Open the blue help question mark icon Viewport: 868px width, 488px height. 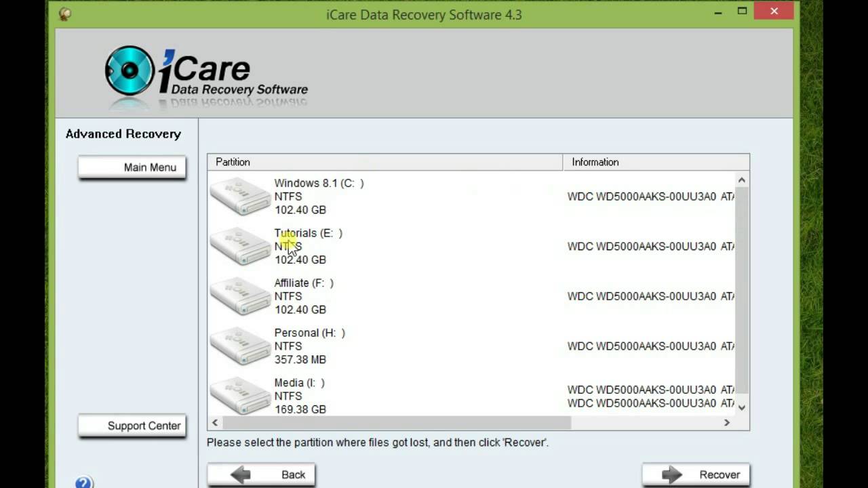83,482
